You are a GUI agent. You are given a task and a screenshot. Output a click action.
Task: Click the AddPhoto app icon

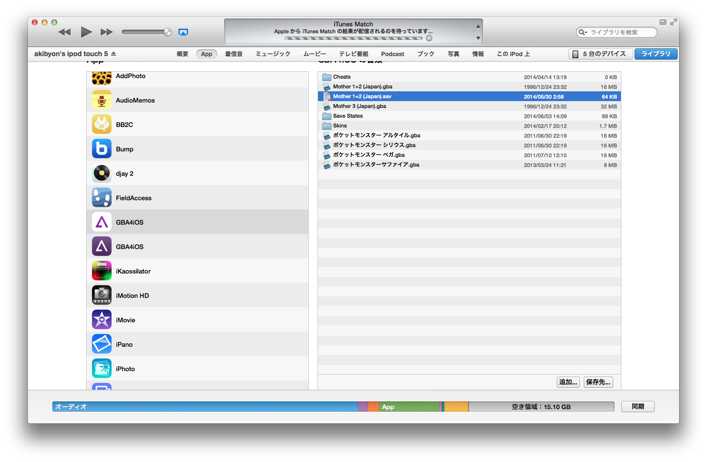[102, 78]
